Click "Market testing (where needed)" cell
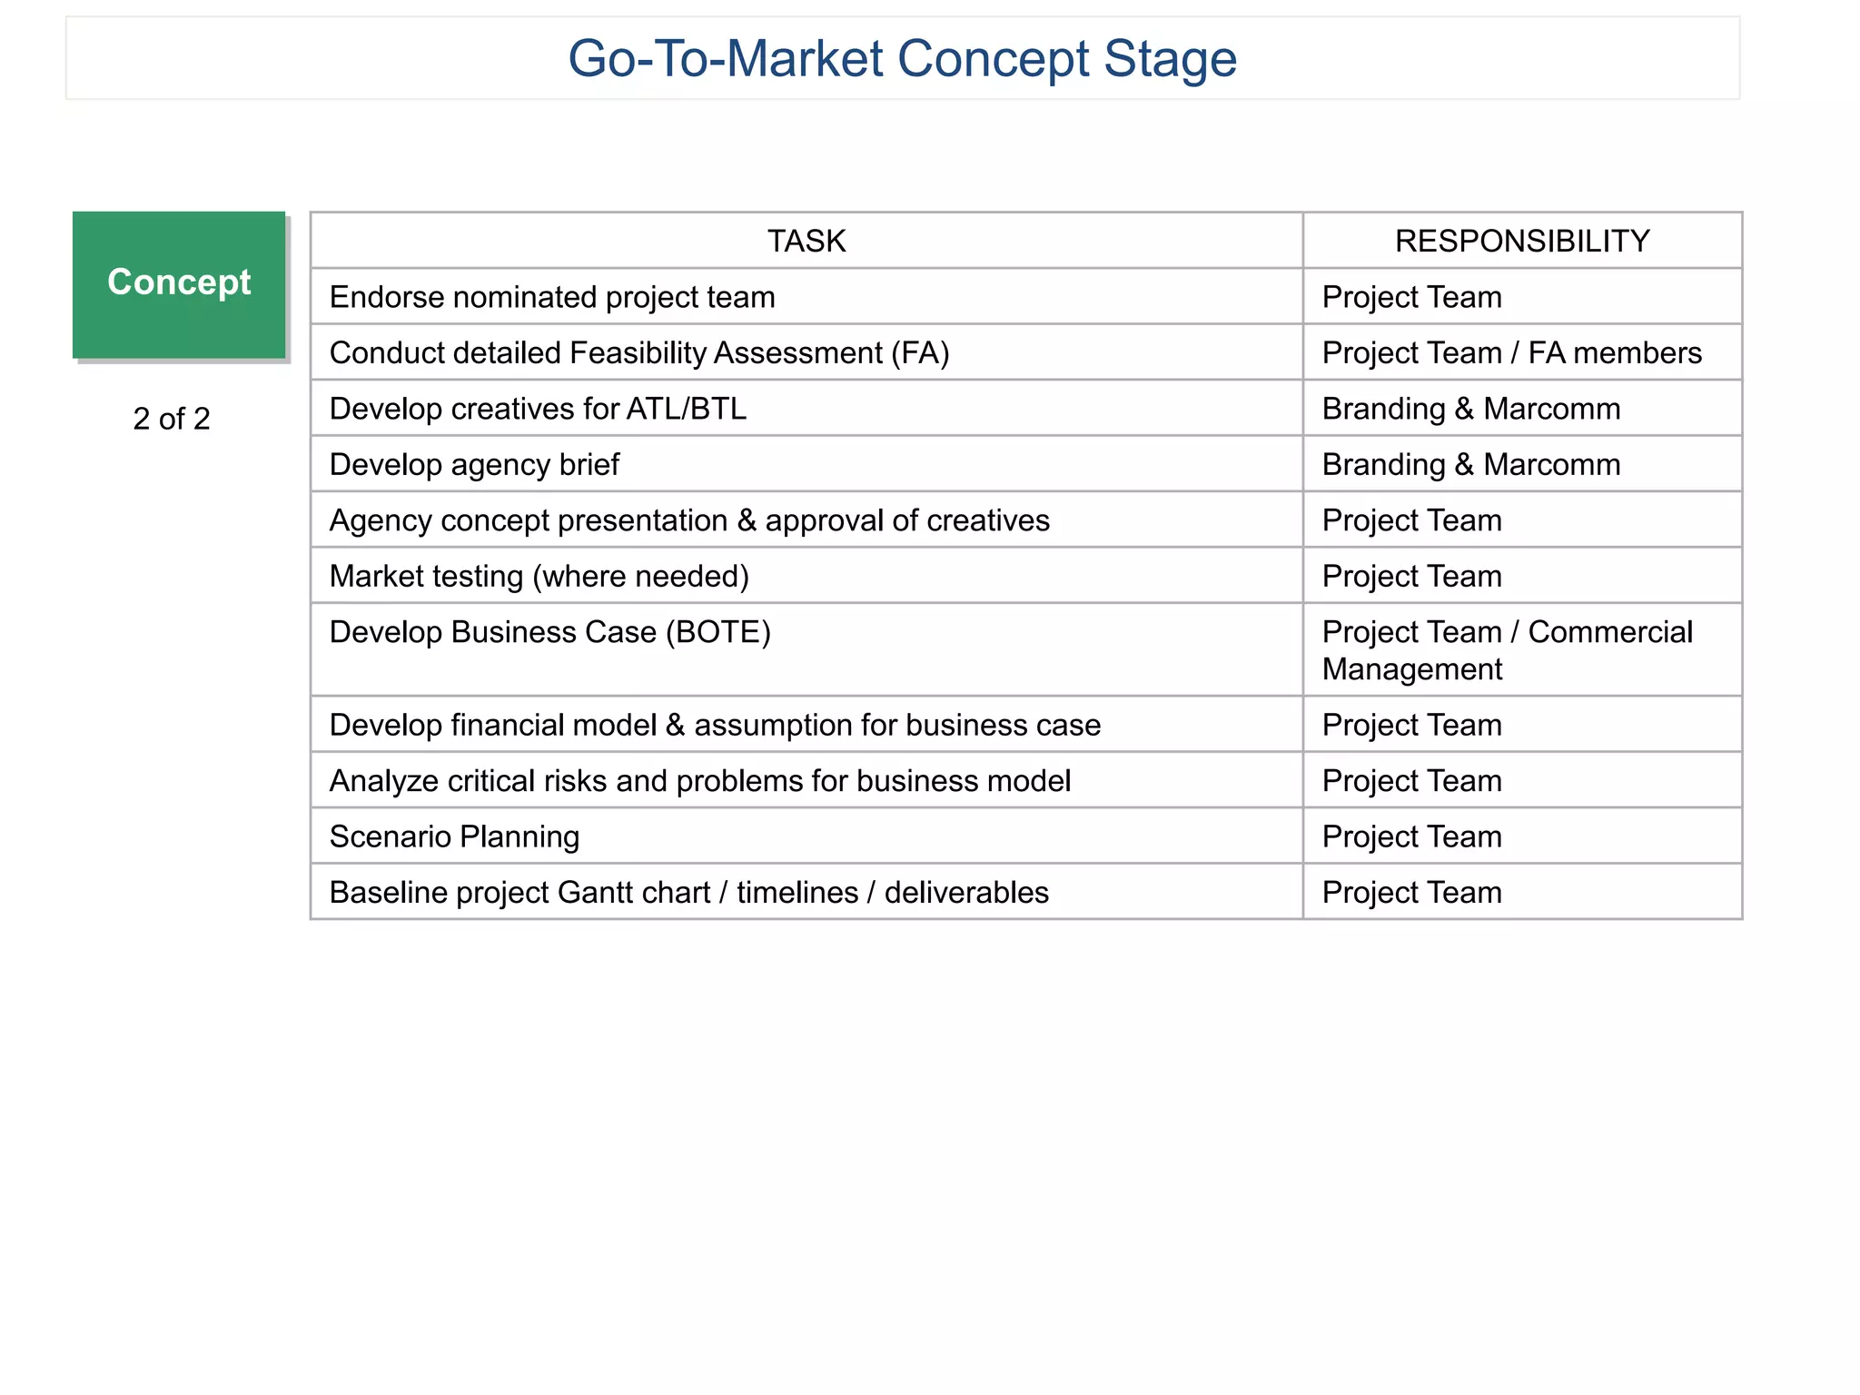Screen dimensions: 1860x1395 pos(539,577)
